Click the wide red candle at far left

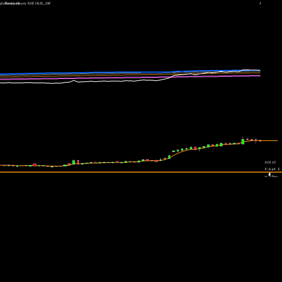[x=34, y=165]
